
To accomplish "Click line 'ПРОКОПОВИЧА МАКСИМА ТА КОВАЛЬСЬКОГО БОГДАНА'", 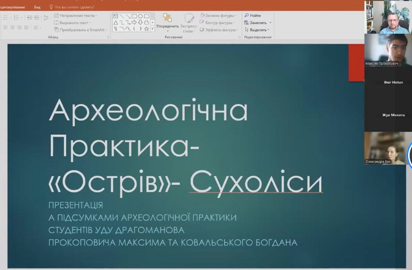I will click(173, 243).
